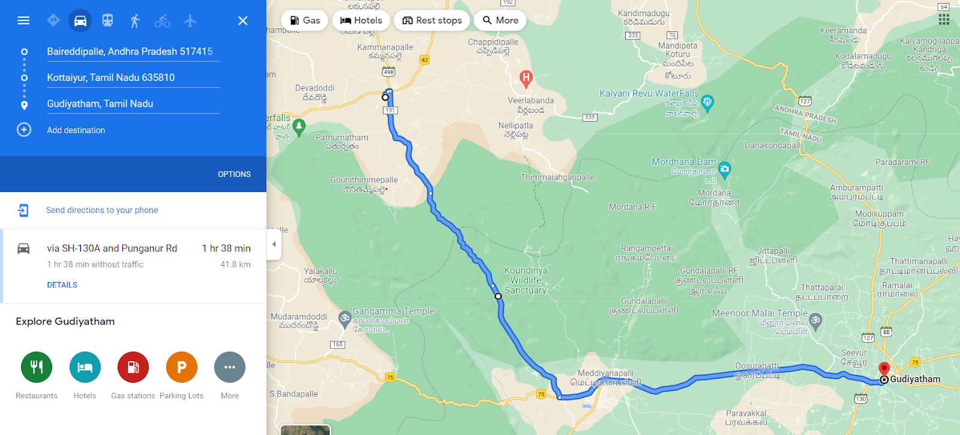Select best travel mode option
960x435 pixels.
pyautogui.click(x=53, y=21)
